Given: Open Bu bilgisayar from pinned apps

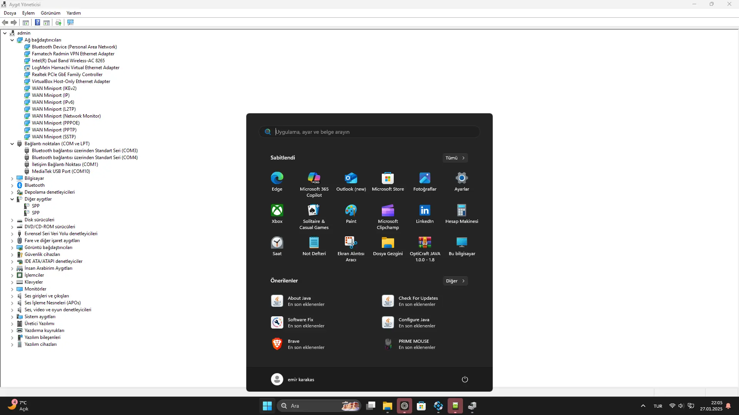Looking at the screenshot, I should (x=462, y=246).
